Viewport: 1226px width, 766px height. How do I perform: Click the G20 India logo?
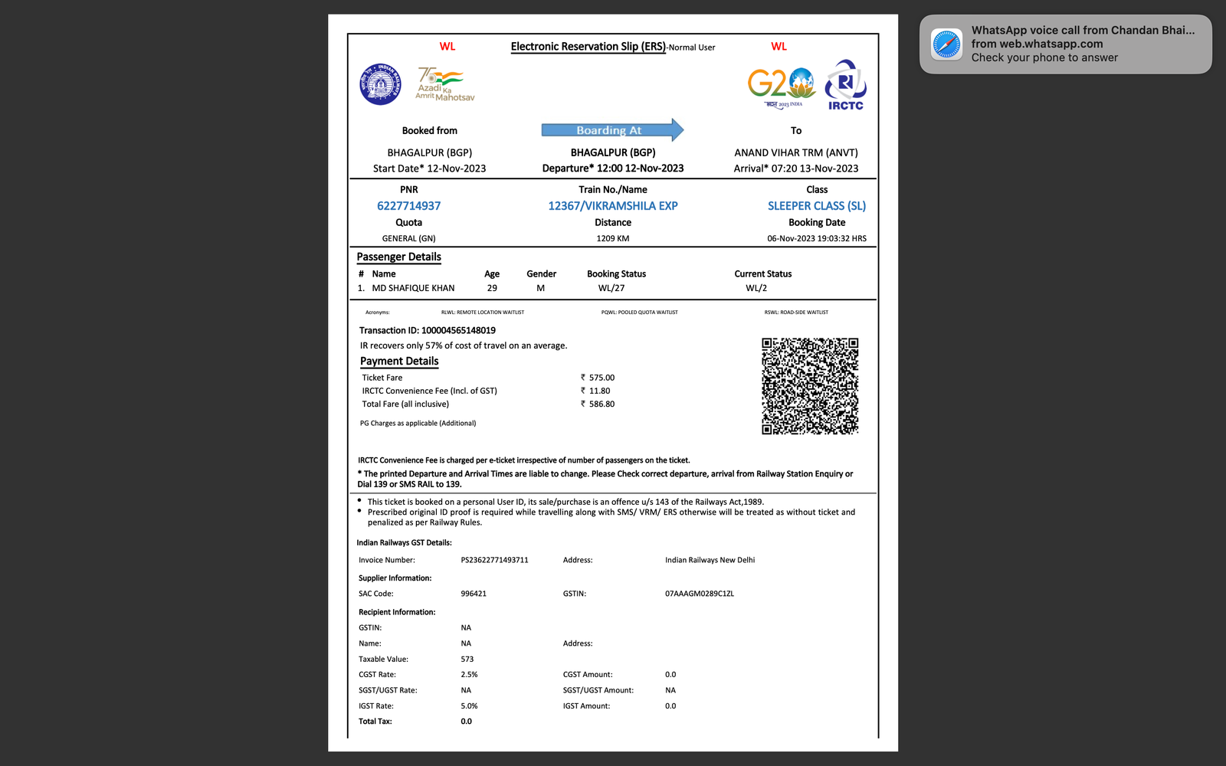pos(781,84)
